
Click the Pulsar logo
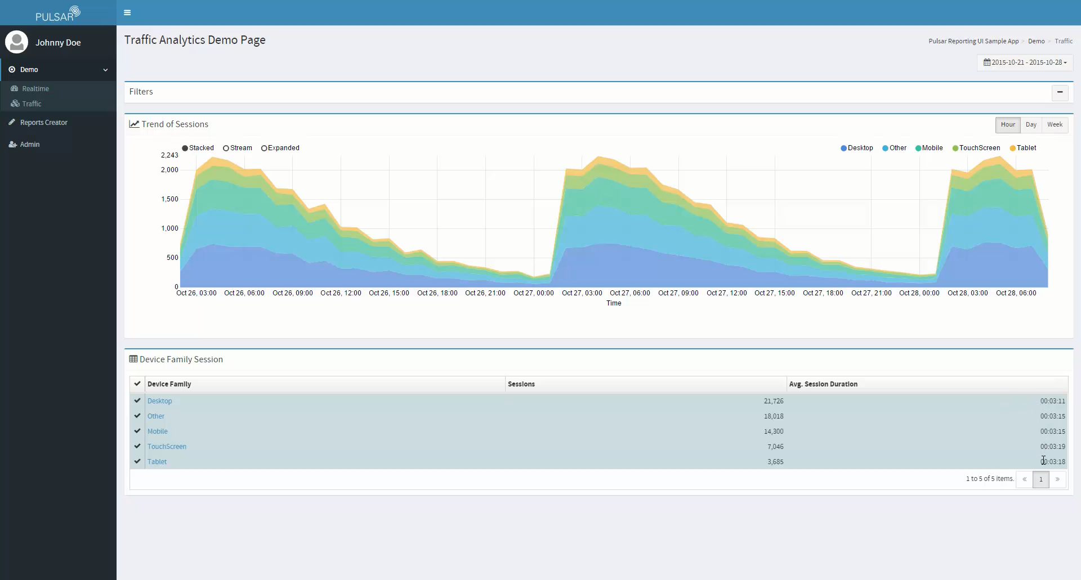click(58, 14)
